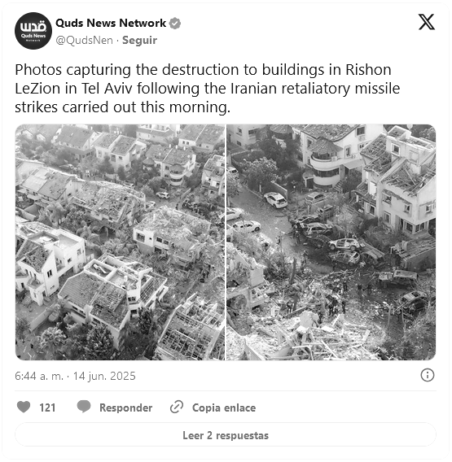Open the left aerial neighborhood photo
Screen dimensions: 452x462
pos(120,242)
